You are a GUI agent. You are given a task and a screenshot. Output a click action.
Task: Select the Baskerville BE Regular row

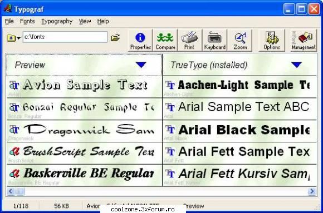(x=85, y=176)
